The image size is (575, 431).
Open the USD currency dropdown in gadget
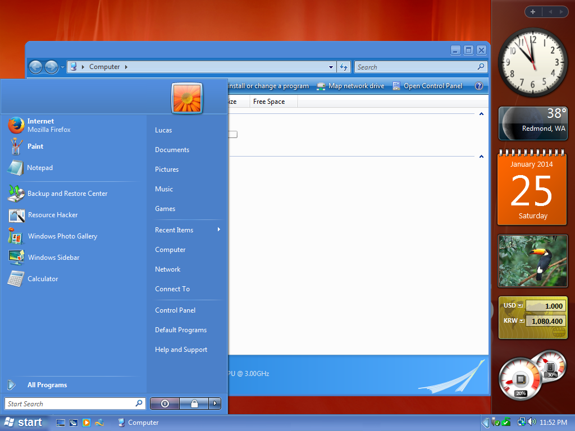(x=520, y=306)
